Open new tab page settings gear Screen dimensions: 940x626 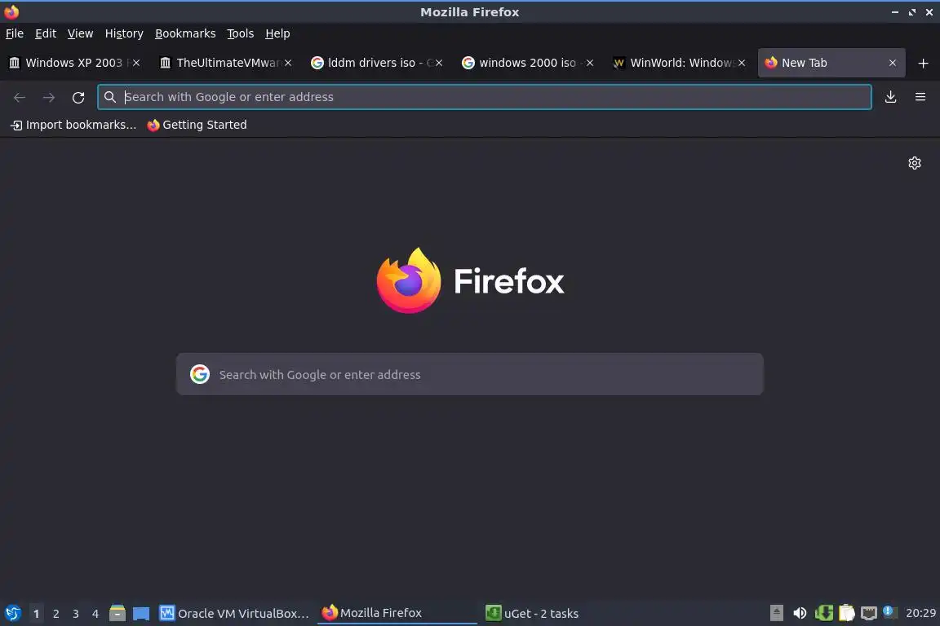pyautogui.click(x=914, y=163)
